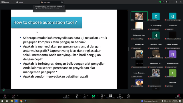Expand the Chat options arrow
Screen dimensions: 183x103
(80, 96)
